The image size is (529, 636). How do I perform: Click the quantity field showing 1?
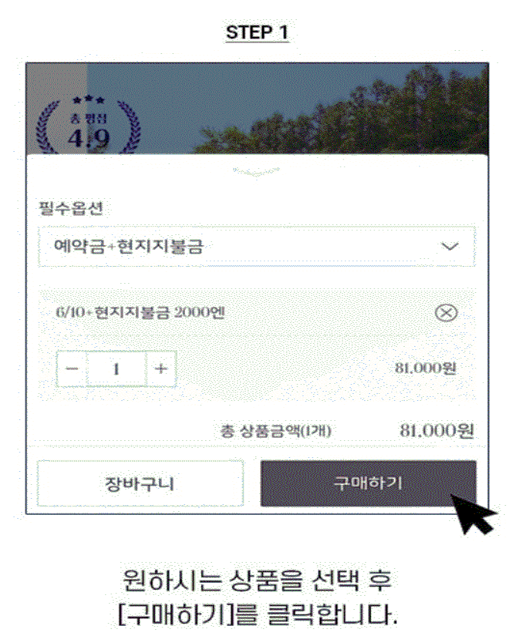[x=116, y=369]
